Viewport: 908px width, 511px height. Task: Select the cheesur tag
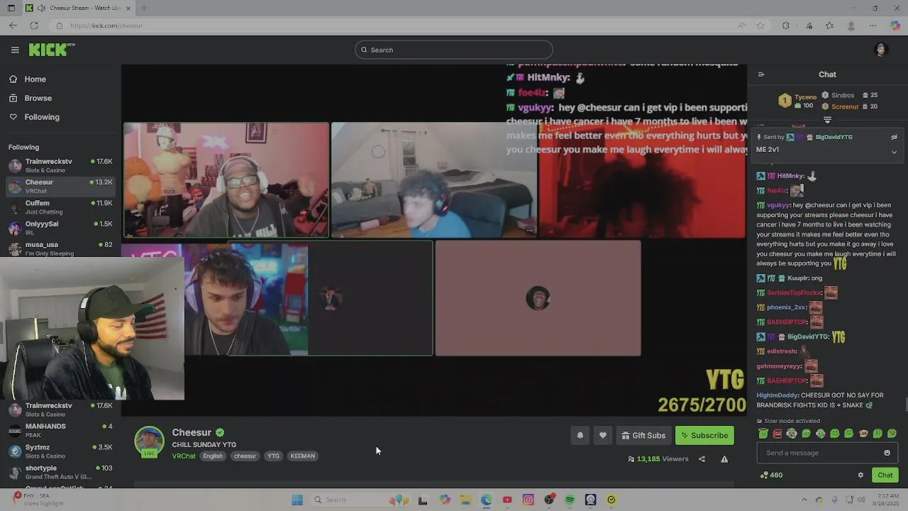tap(245, 456)
